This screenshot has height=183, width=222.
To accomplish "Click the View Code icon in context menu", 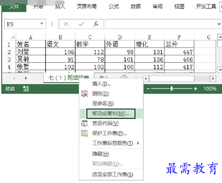I will tap(84, 124).
